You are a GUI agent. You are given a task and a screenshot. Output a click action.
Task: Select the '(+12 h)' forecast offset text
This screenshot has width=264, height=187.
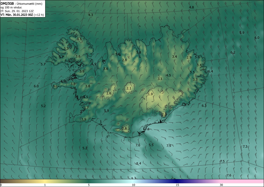point(39,15)
